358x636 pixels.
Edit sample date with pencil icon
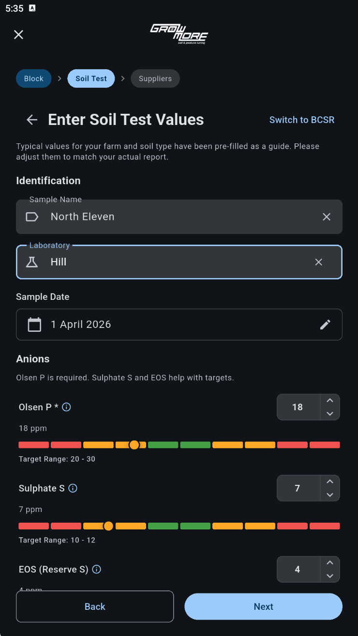point(325,325)
